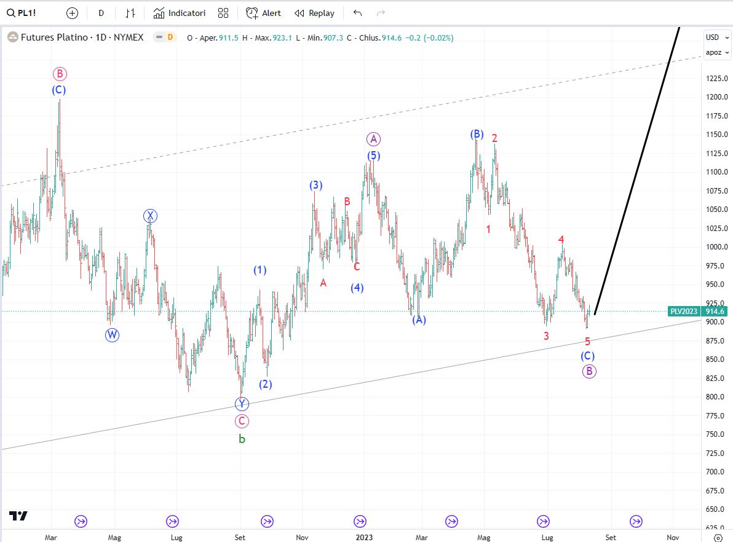Select the pink circled B label at top
This screenshot has width=733, height=542.
(60, 74)
